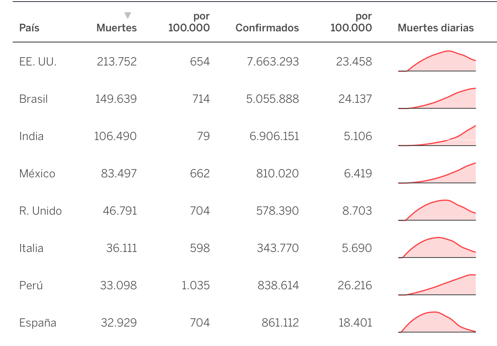Click the sort arrow above Muertes
The width and height of the screenshot is (497, 346).
click(127, 15)
